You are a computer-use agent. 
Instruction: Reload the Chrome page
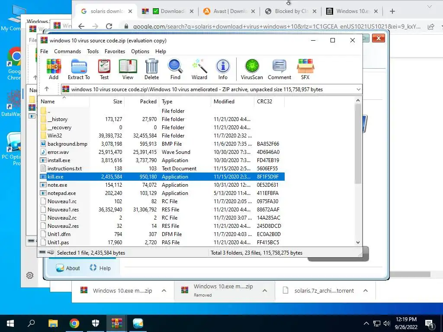pyautogui.click(x=109, y=26)
